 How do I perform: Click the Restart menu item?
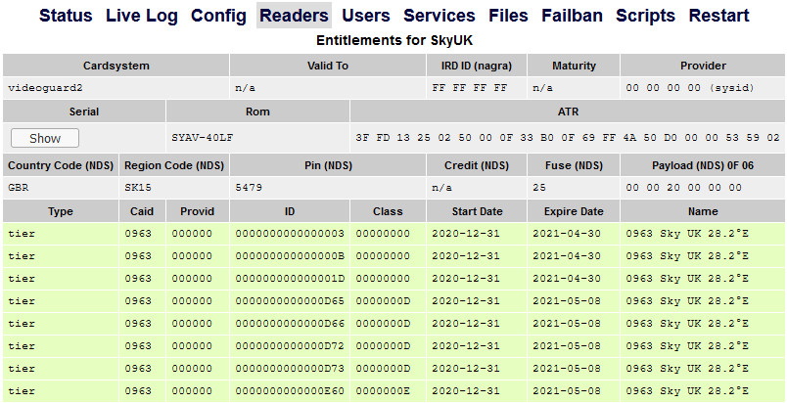click(718, 16)
